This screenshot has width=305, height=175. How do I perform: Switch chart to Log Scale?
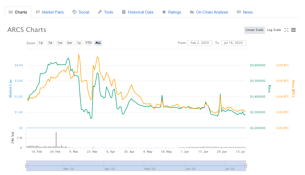point(274,30)
